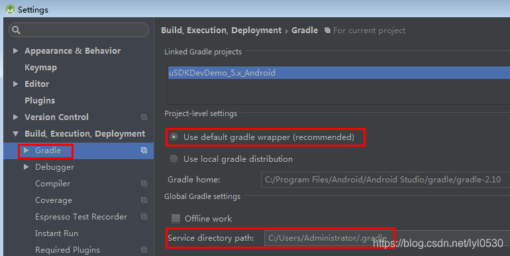The image size is (510, 256).
Task: Click project-level icon beside Compiler
Action: pyautogui.click(x=144, y=184)
